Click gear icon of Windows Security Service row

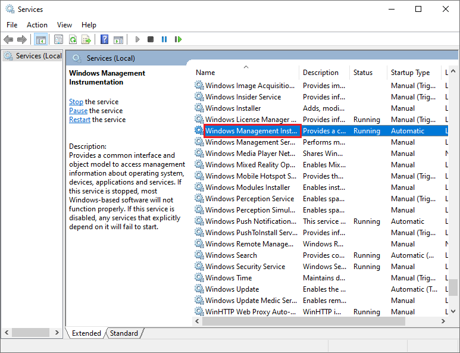click(x=199, y=267)
